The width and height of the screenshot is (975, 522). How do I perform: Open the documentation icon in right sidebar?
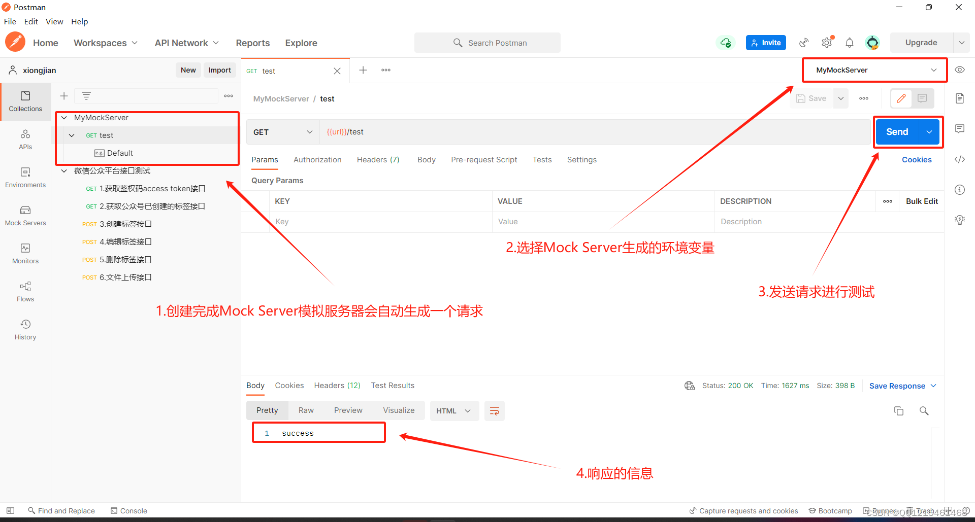(x=960, y=98)
